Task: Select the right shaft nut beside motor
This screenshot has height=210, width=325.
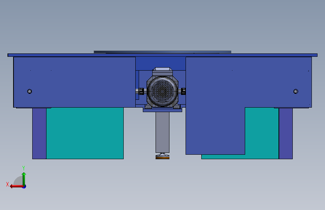Action: tap(183, 91)
